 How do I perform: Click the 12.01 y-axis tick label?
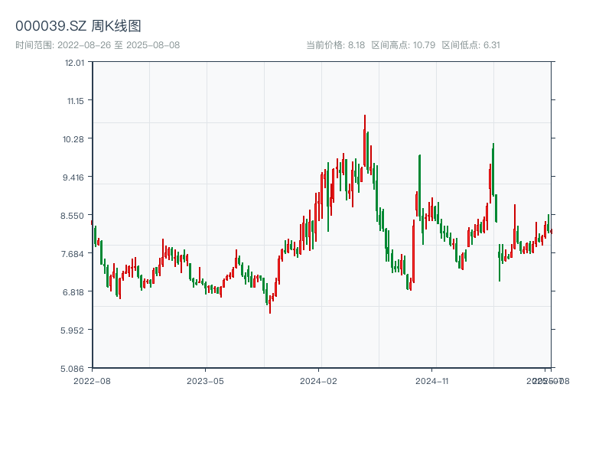(74, 63)
